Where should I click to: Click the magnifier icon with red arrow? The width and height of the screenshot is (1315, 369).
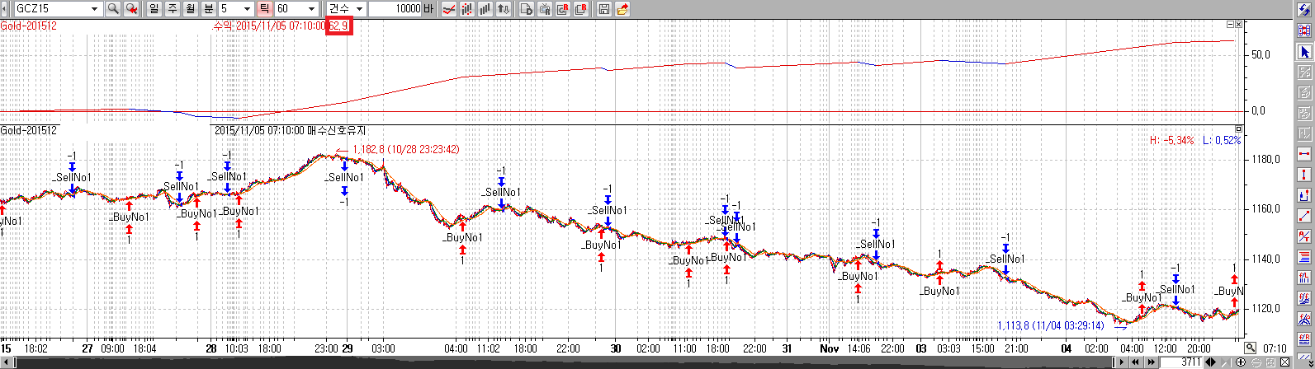click(130, 9)
